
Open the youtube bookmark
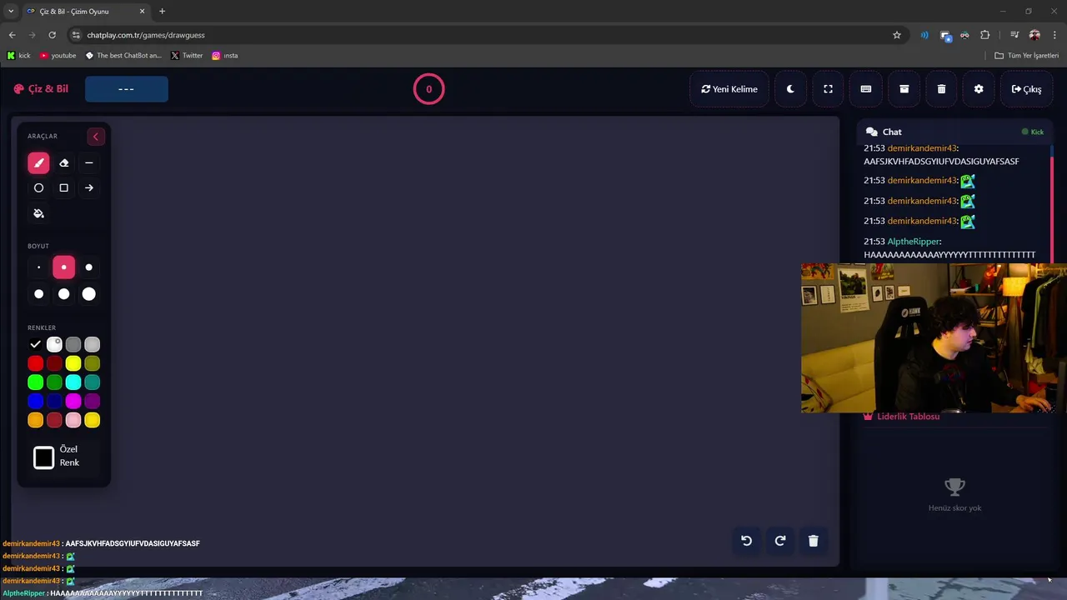click(x=58, y=56)
